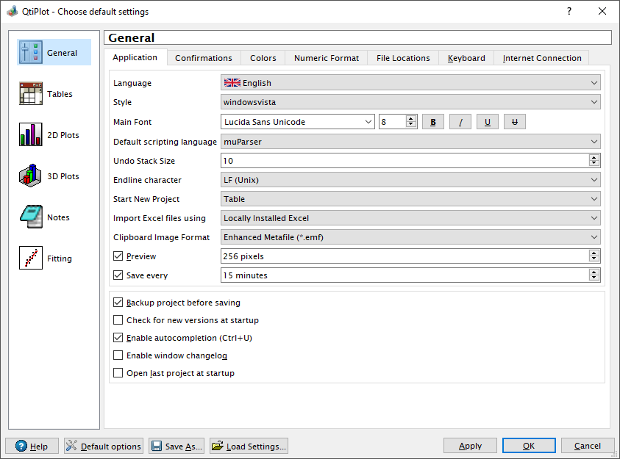Select the General settings icon
This screenshot has height=459, width=620.
31,53
